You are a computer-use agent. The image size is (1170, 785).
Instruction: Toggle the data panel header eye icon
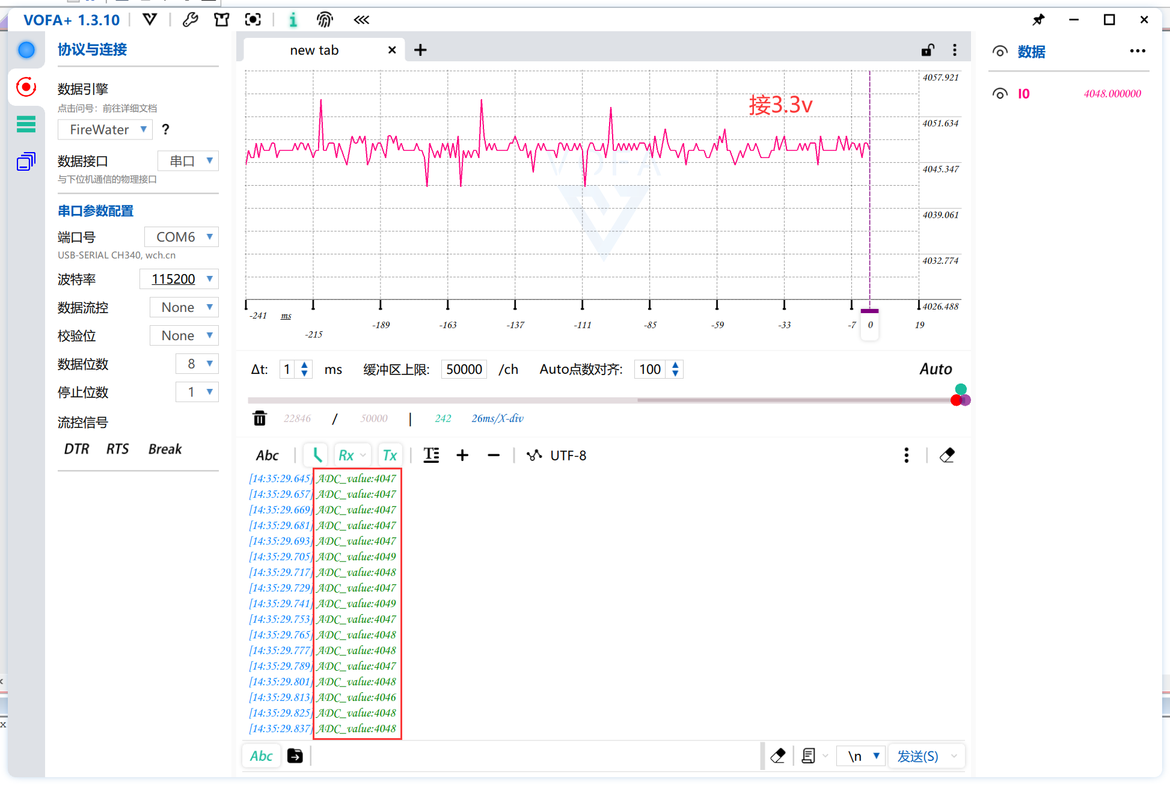(1000, 51)
